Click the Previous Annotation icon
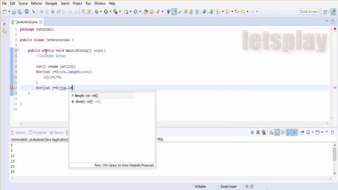Viewport: 338px width, 190px height. pyautogui.click(x=227, y=12)
